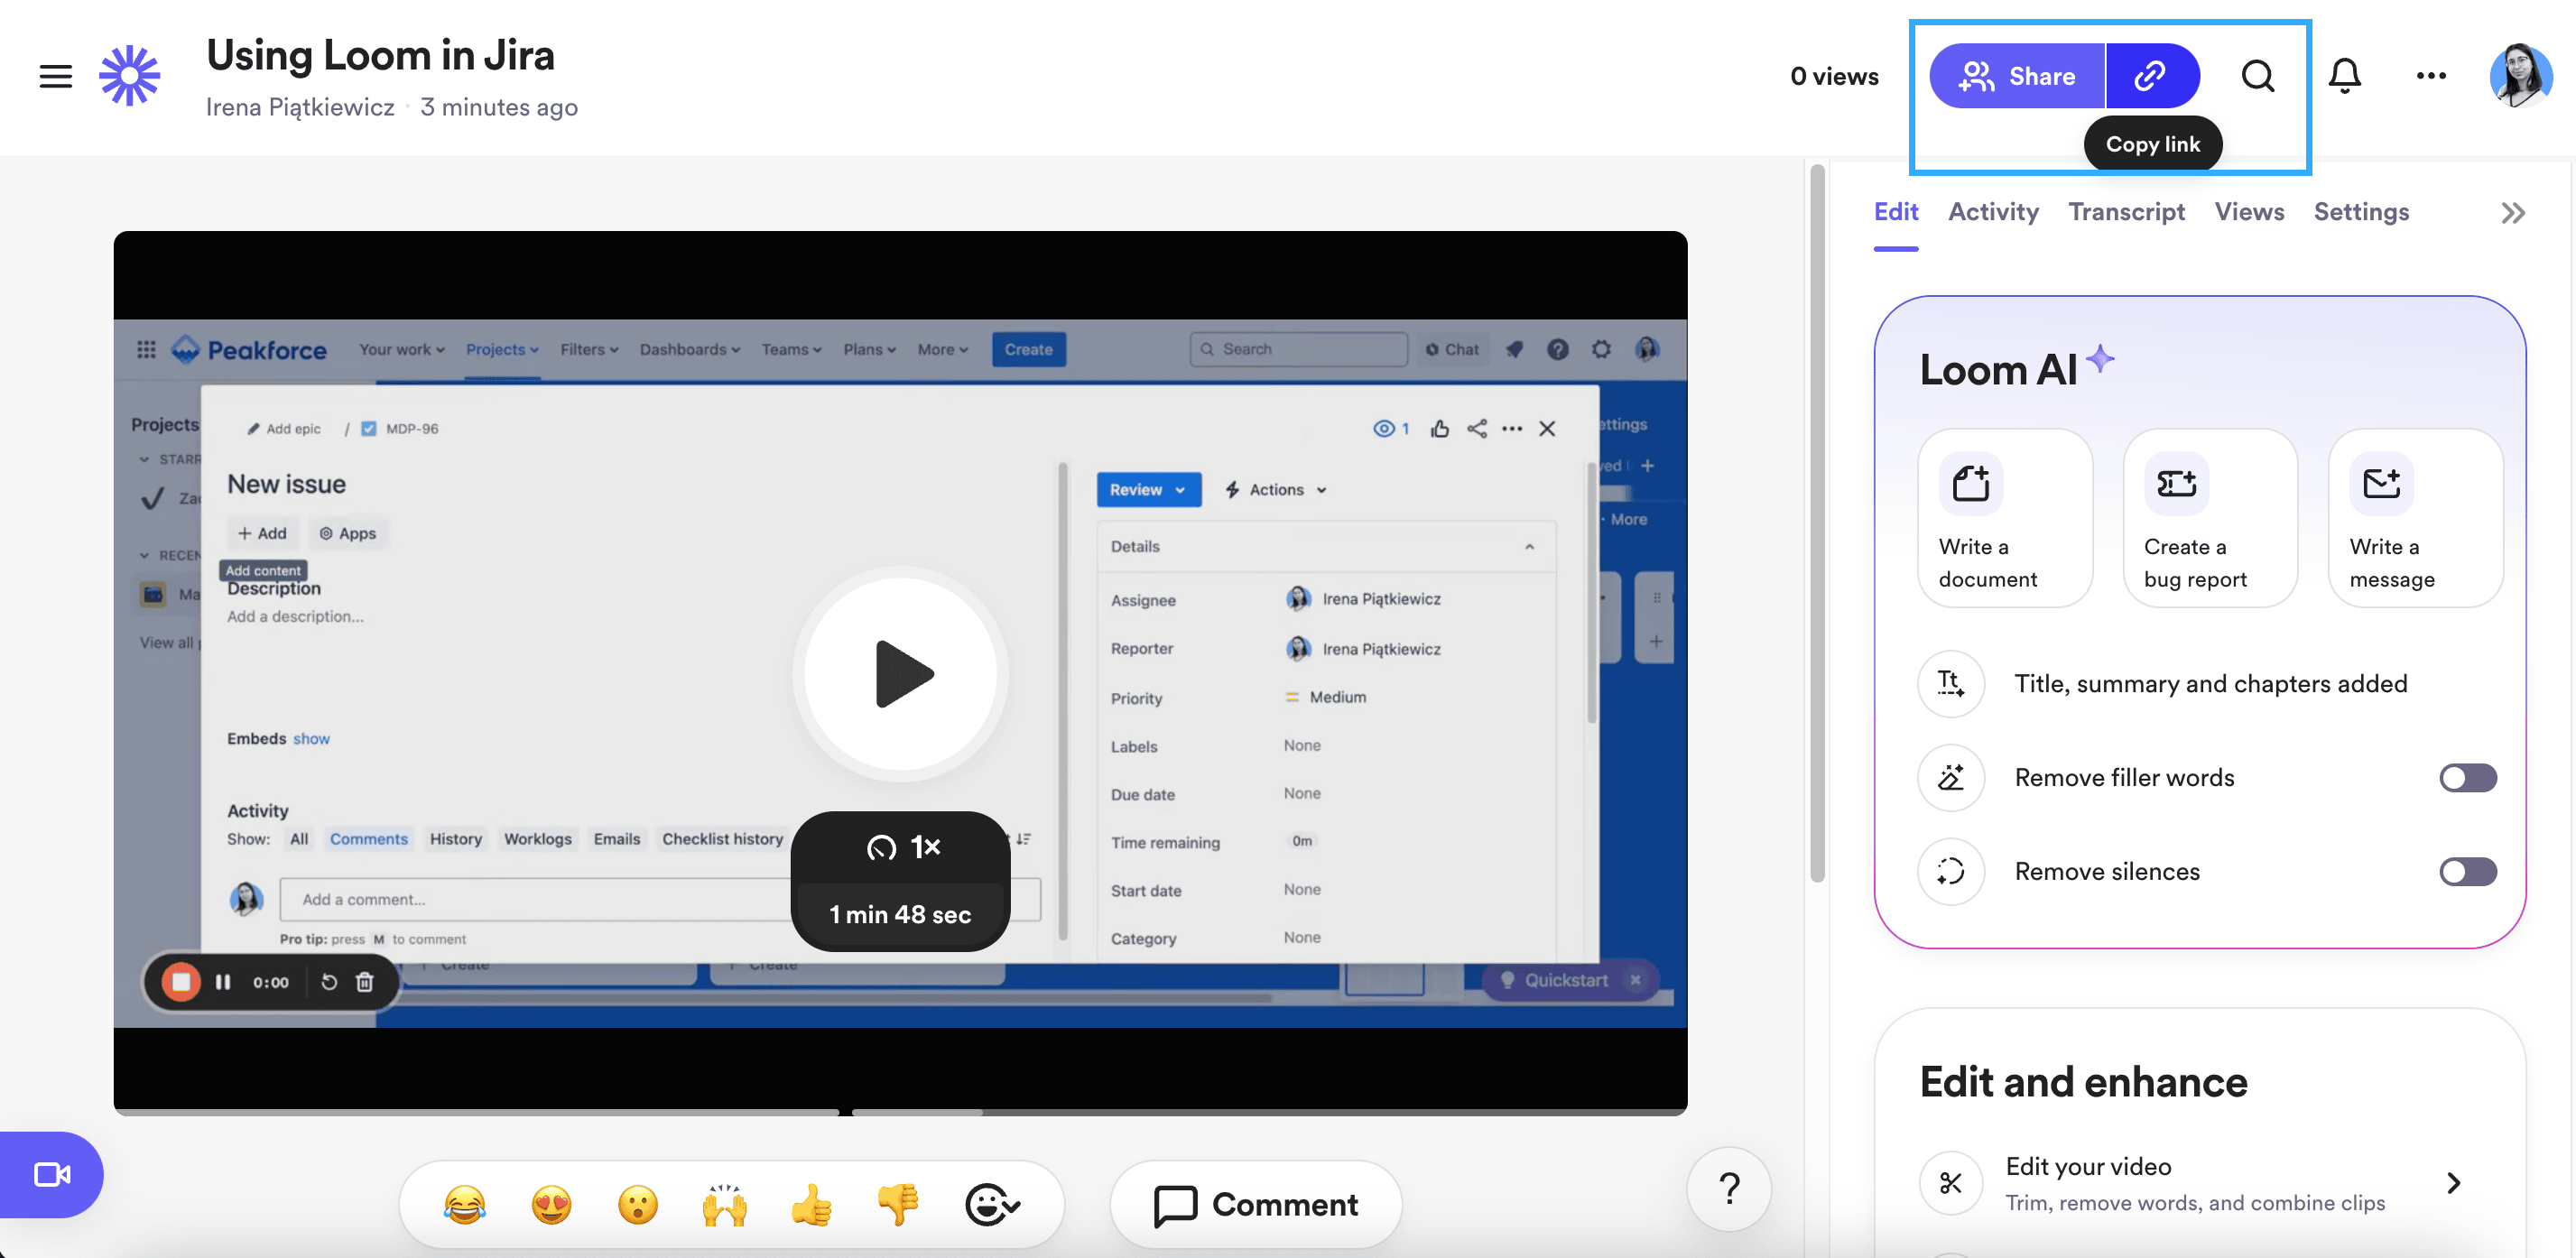Switch to the Views tab

(2249, 212)
